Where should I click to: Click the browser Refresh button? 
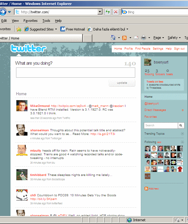point(108,12)
